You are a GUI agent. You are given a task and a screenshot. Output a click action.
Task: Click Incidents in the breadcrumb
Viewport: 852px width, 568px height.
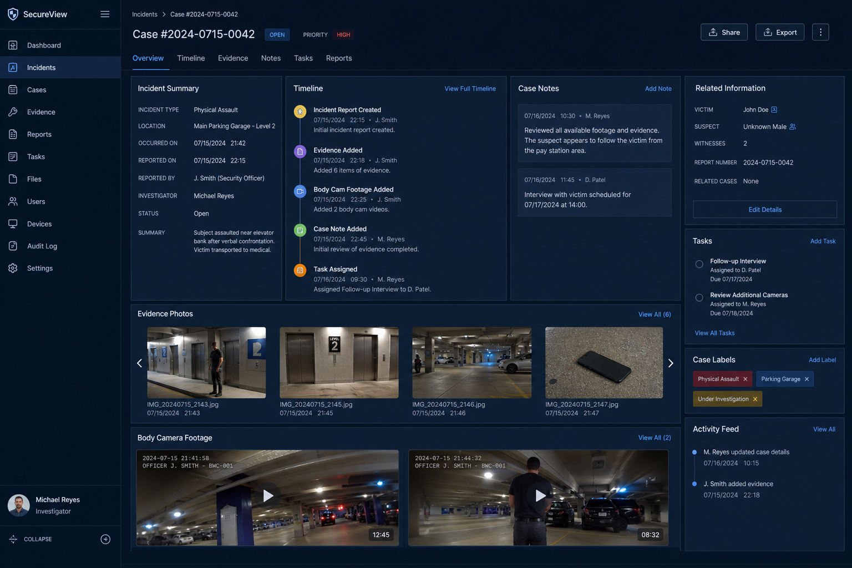point(145,14)
